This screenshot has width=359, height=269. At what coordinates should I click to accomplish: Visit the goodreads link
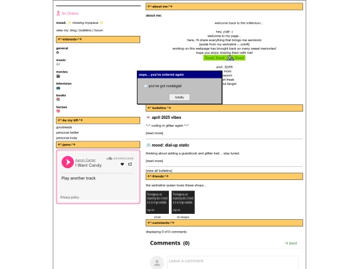pyautogui.click(x=64, y=127)
